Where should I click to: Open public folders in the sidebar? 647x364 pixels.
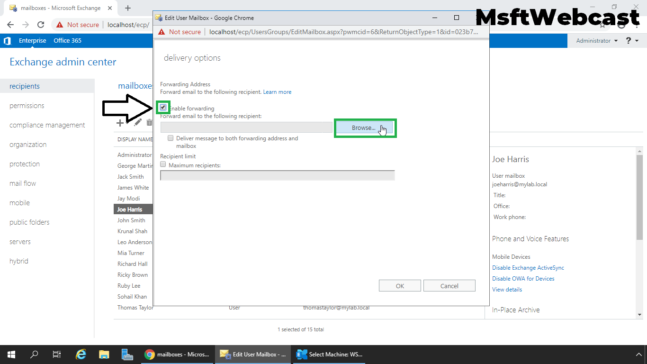click(x=29, y=222)
